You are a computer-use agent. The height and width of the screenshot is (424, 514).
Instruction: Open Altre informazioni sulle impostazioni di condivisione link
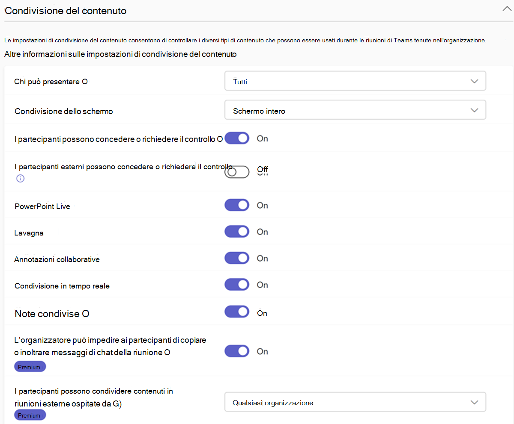point(120,54)
